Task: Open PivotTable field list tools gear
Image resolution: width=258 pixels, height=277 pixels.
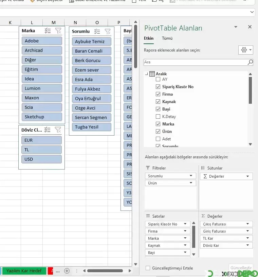Action: (246, 50)
